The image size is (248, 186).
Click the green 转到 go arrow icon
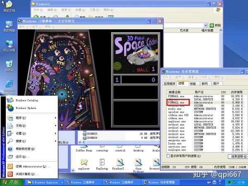coord(212,25)
